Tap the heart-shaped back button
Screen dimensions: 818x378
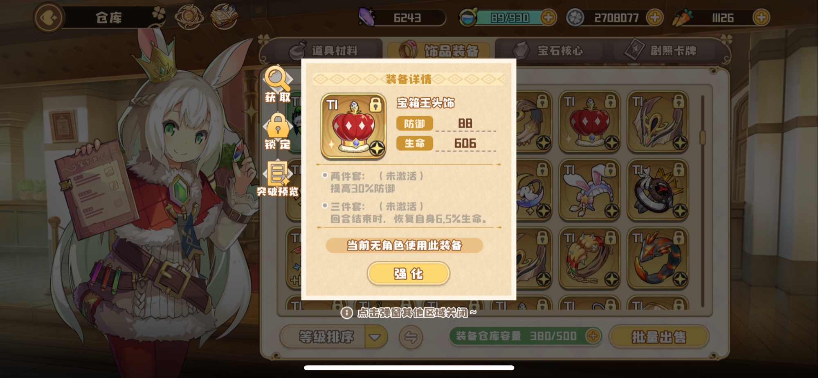point(48,18)
